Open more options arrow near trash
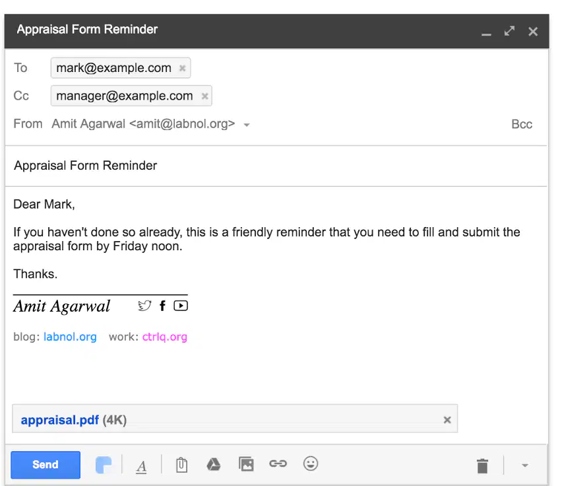The height and width of the screenshot is (486, 562). coord(525,466)
